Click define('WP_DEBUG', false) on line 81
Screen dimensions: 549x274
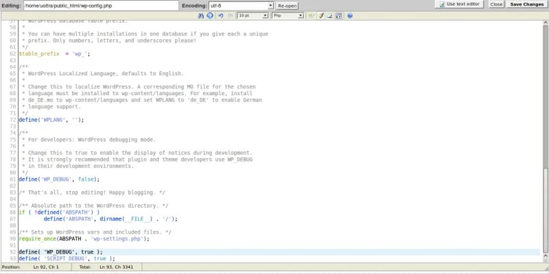point(59,179)
